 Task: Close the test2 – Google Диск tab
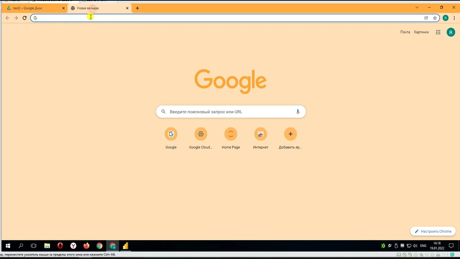coord(63,8)
